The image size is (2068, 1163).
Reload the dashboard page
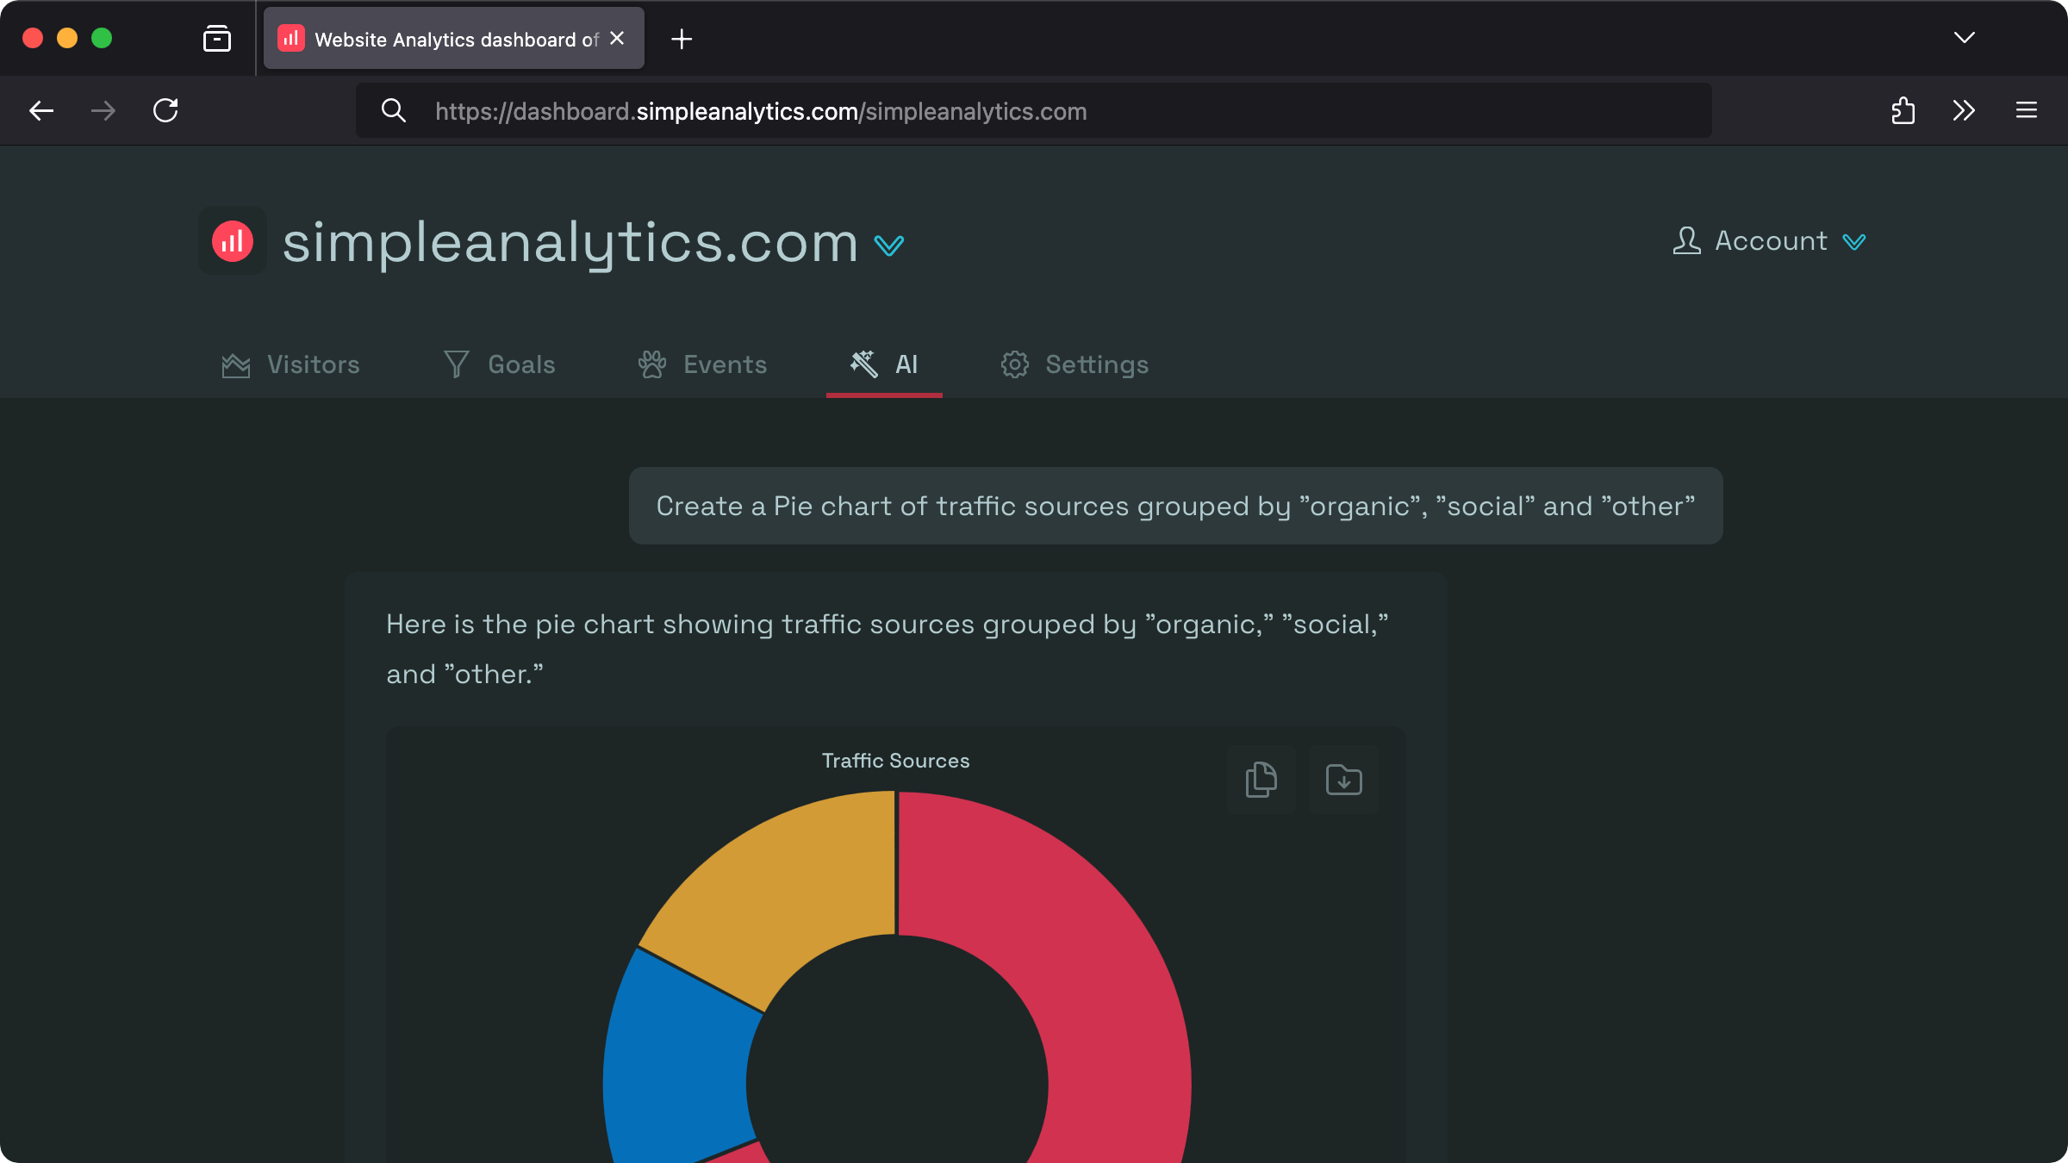pyautogui.click(x=165, y=110)
